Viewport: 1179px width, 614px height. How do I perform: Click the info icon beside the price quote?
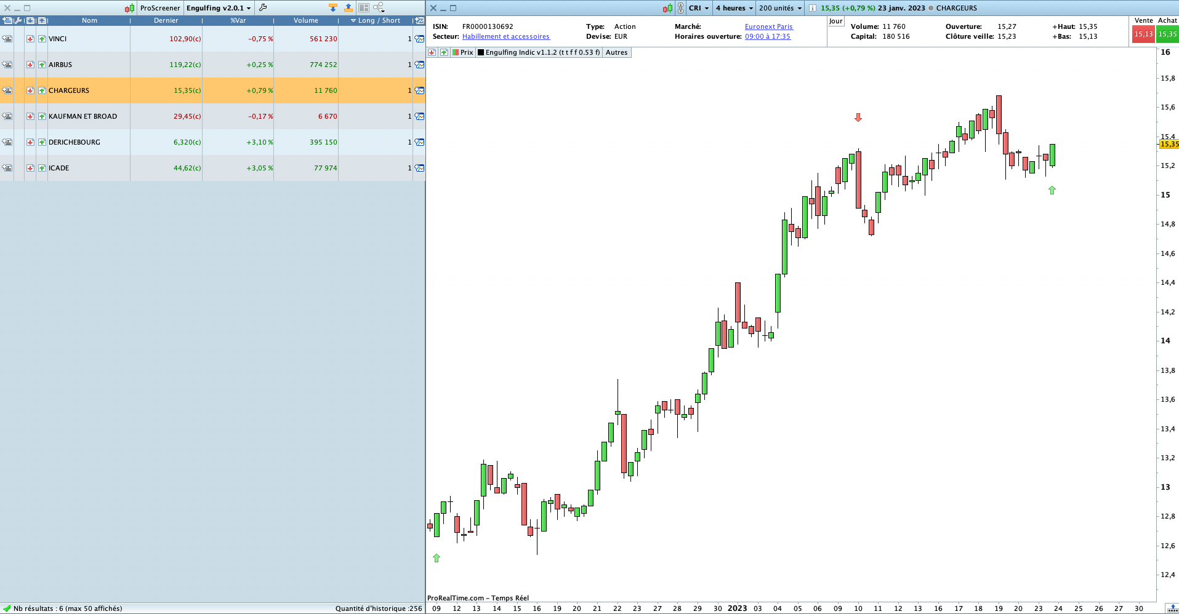812,8
